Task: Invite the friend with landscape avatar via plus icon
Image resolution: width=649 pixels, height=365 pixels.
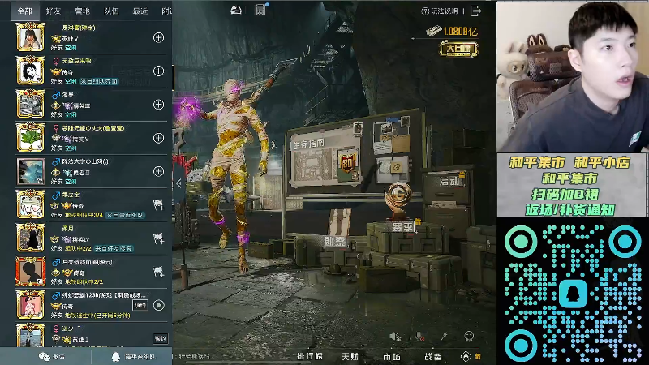Action: [x=158, y=171]
